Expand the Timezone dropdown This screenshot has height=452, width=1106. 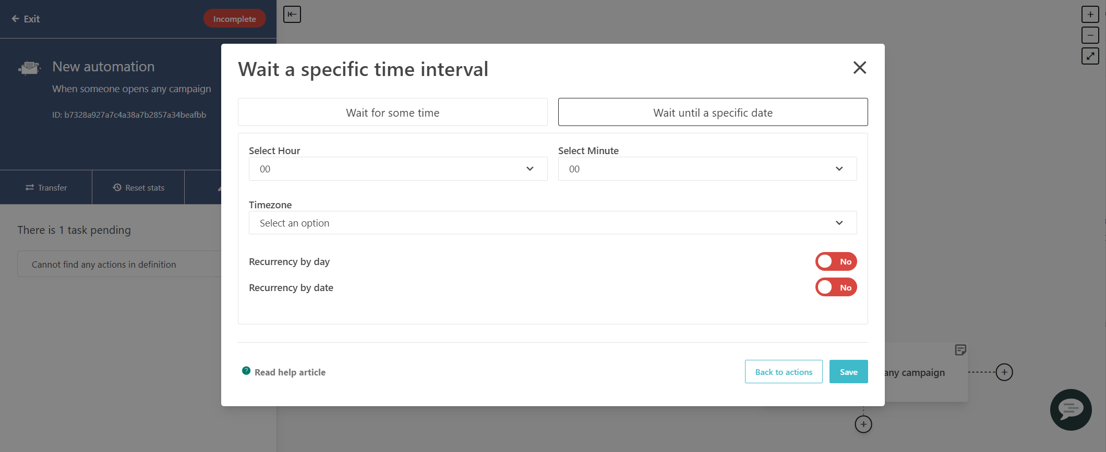(552, 223)
